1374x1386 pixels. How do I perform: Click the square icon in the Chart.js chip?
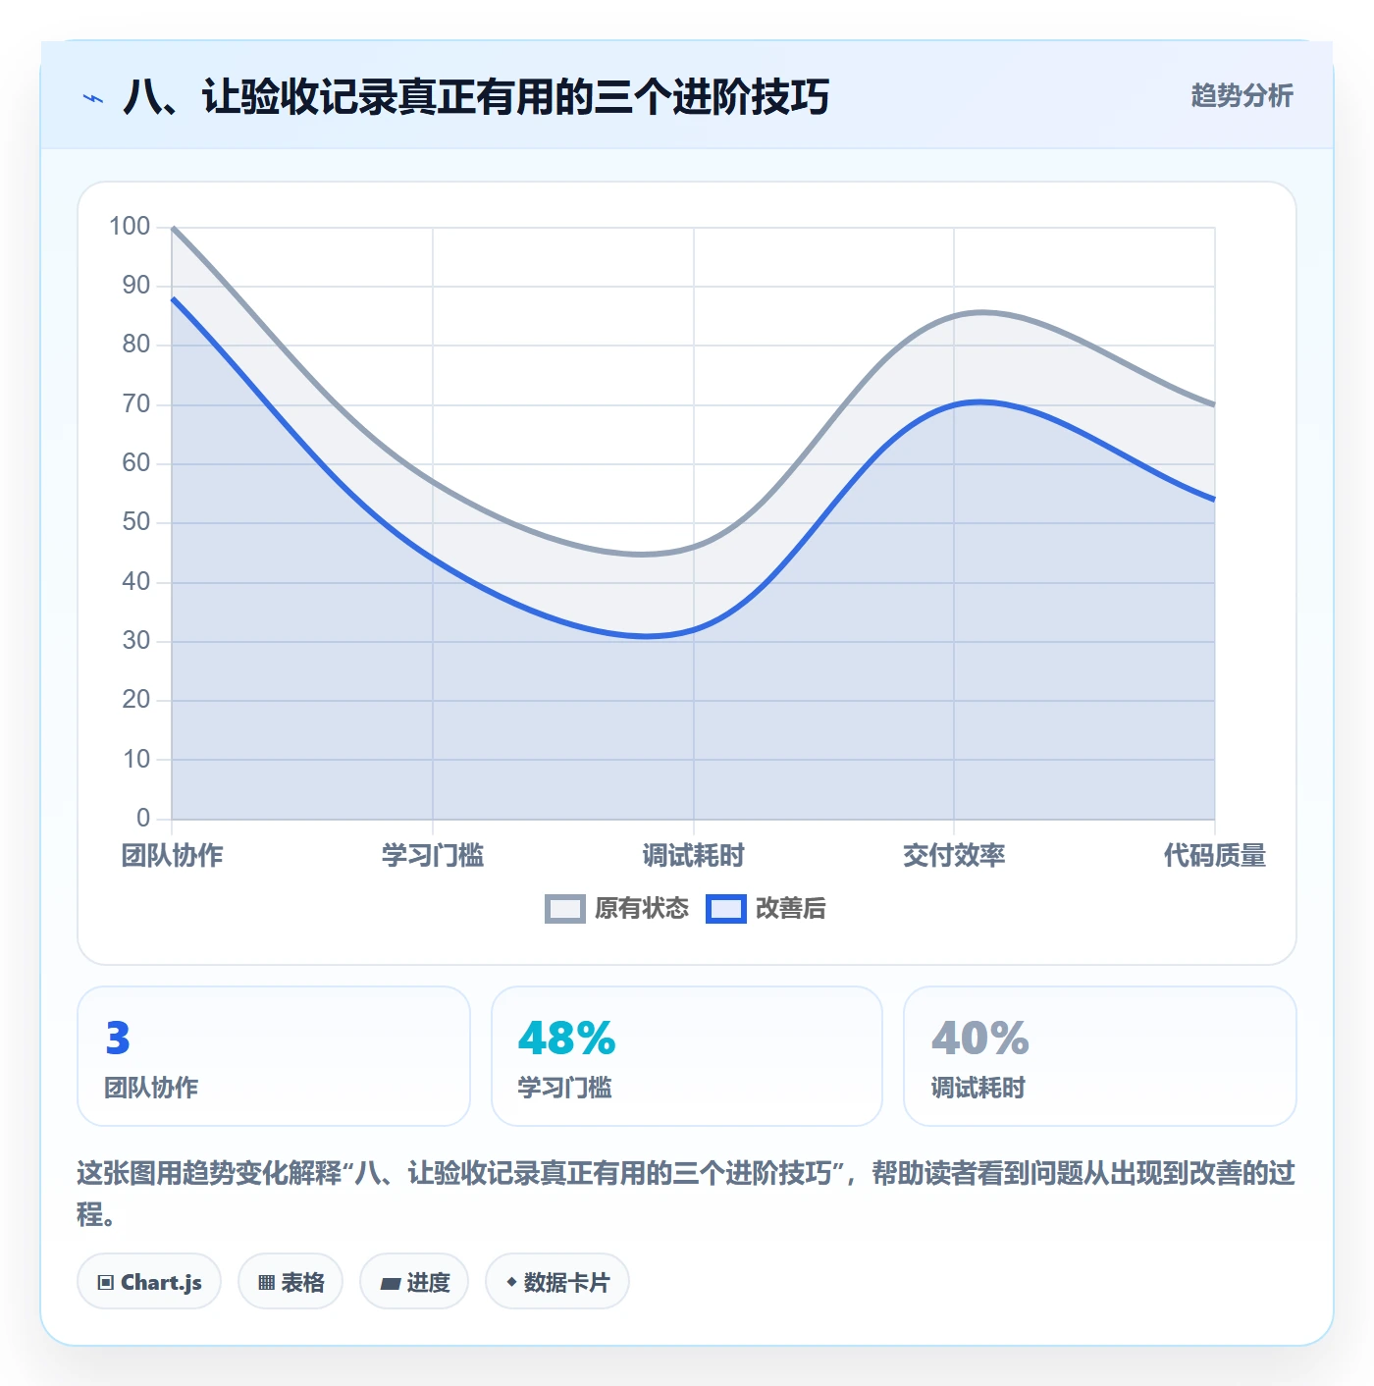pyautogui.click(x=106, y=1282)
